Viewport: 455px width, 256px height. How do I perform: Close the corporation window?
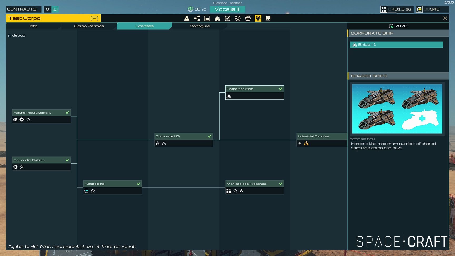[445, 18]
